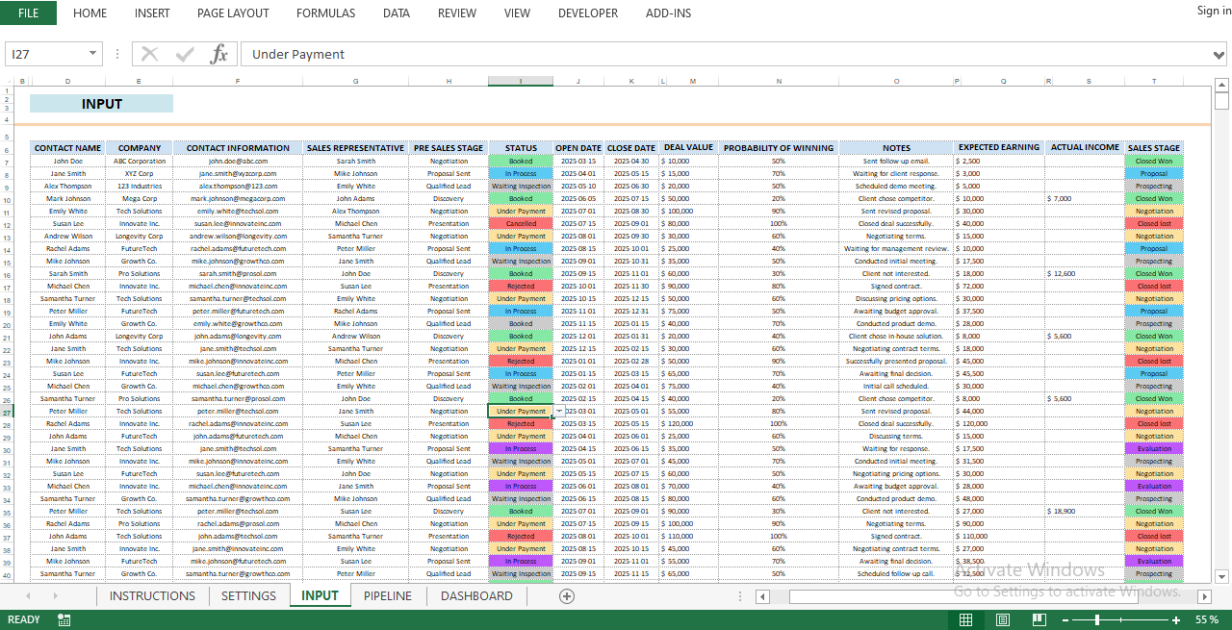Click the vertical scrollbar thumb

(1221, 101)
